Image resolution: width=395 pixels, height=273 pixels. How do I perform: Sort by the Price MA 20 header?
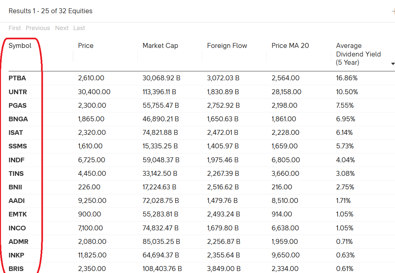(290, 46)
